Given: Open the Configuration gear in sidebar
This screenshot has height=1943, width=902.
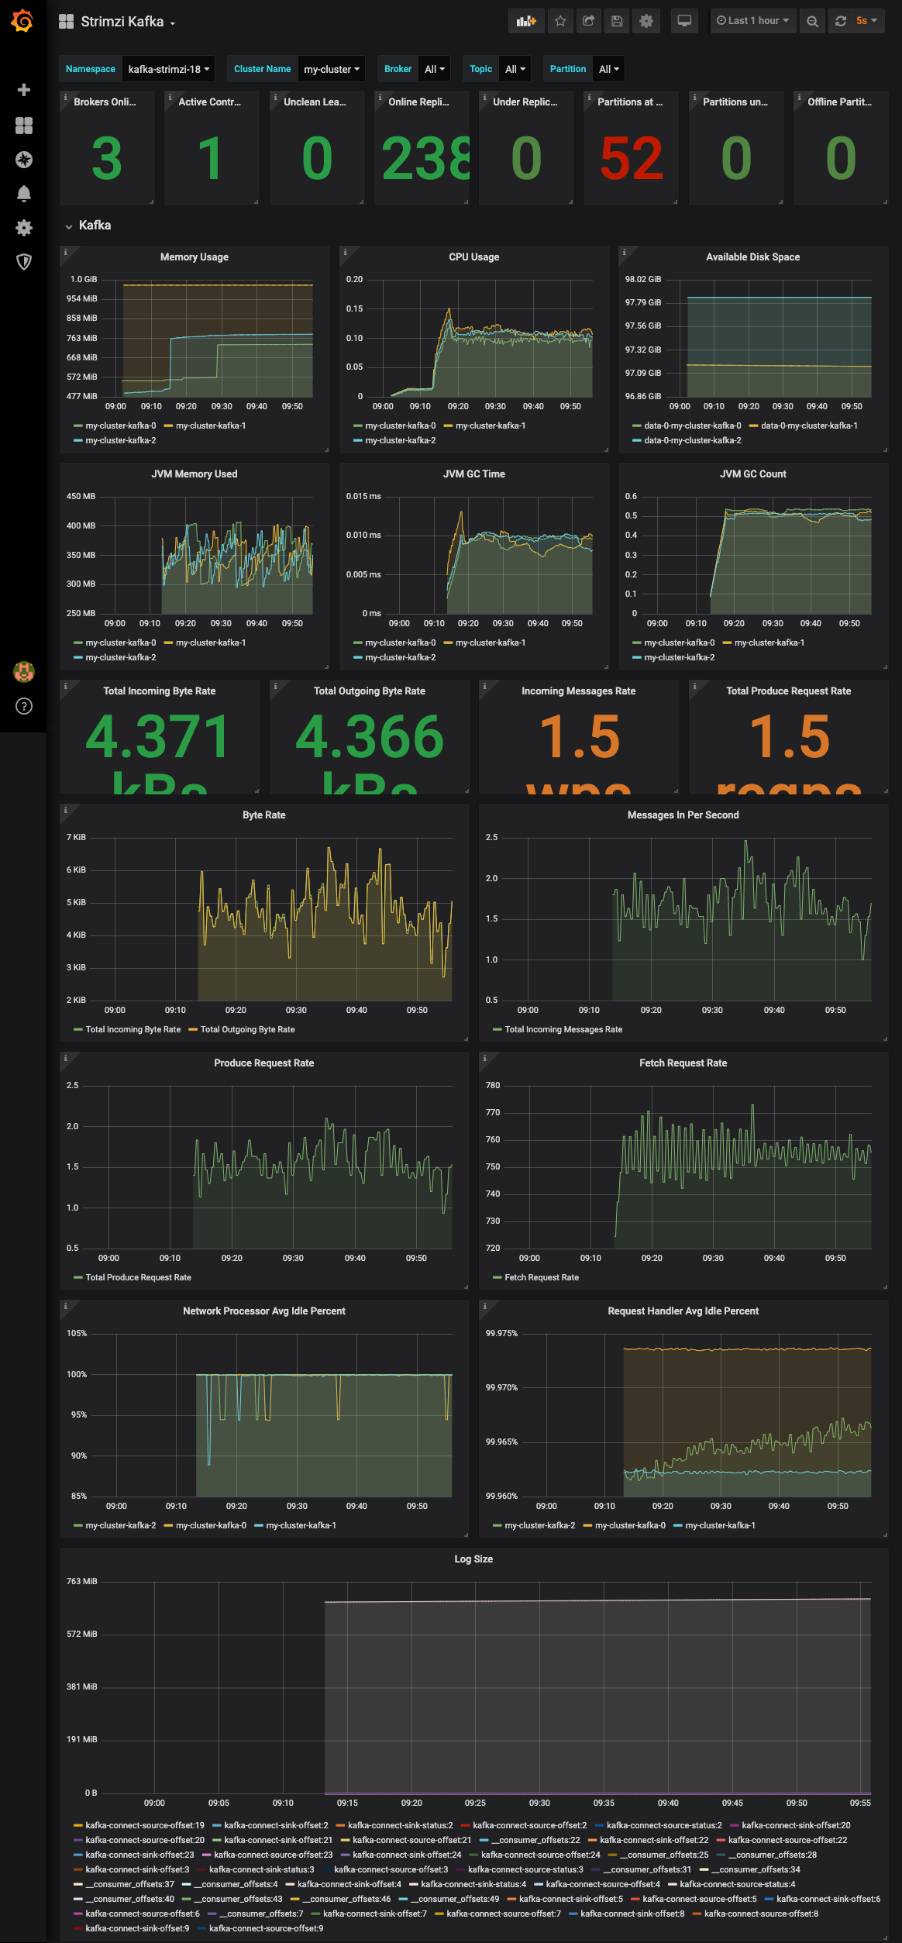Looking at the screenshot, I should (24, 228).
